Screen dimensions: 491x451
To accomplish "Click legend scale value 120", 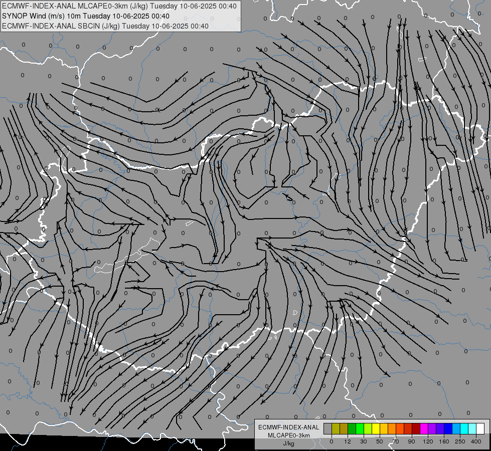I will tap(428, 441).
